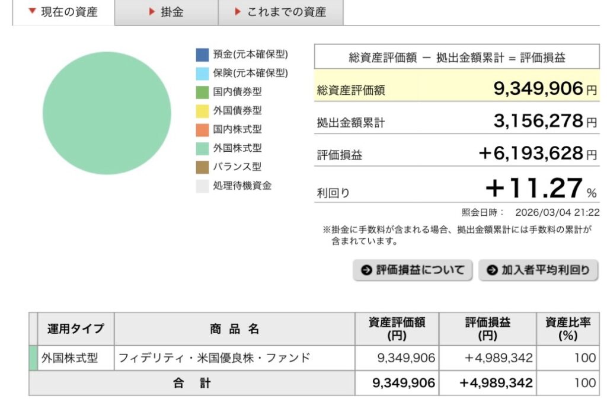Click the フィデリティ・米国優良株・ファンド product name

click(214, 358)
